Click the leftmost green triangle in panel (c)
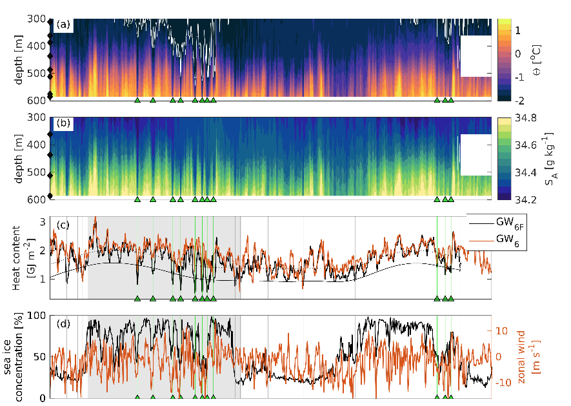The width and height of the screenshot is (571, 406). click(137, 298)
